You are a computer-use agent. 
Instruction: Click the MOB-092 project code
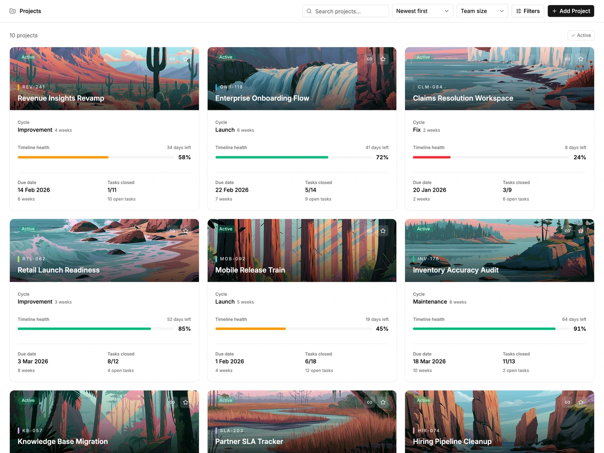[x=232, y=259]
